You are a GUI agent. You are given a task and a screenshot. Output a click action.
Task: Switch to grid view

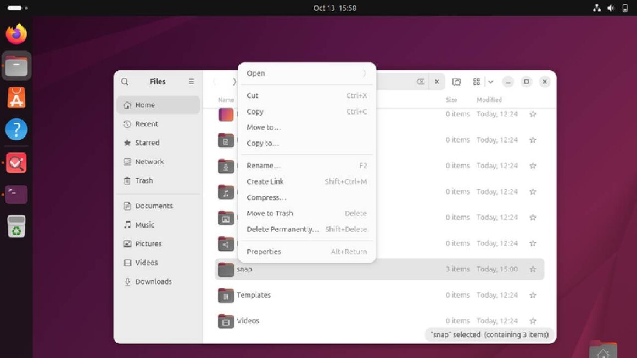(x=477, y=82)
